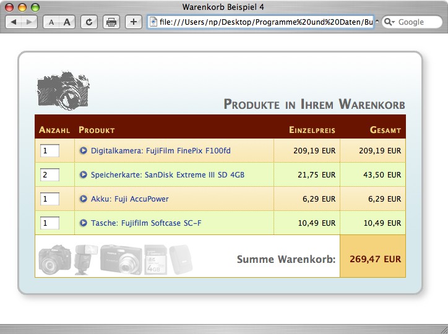Focus the Google search field
Screen dimensions: 448x334
point(412,22)
